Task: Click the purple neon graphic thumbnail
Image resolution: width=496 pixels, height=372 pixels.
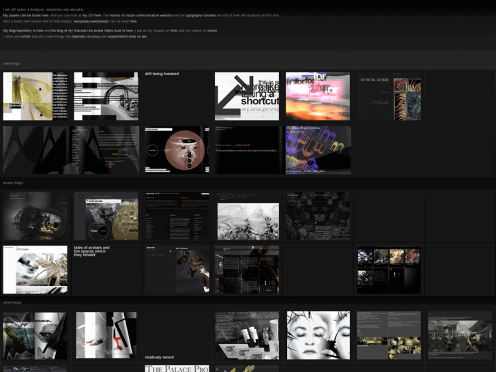Action: pos(318,149)
